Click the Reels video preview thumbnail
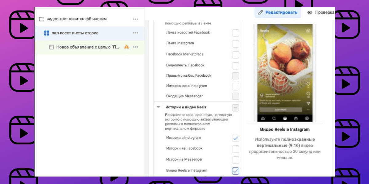 [285, 73]
